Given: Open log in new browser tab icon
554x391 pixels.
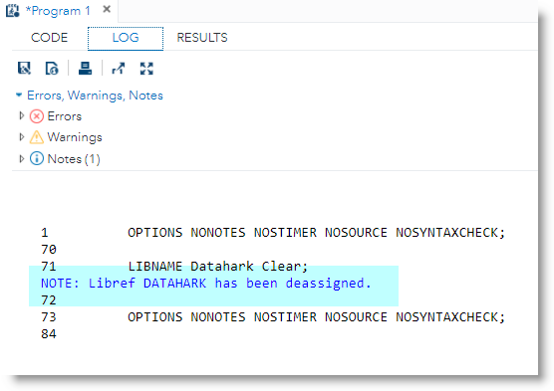Looking at the screenshot, I should pyautogui.click(x=119, y=68).
